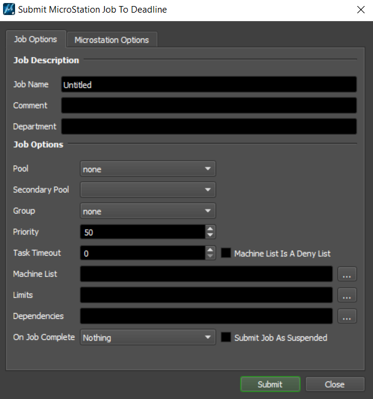Open Dependencies browse ellipsis button
This screenshot has height=399, width=373.
[x=346, y=317]
